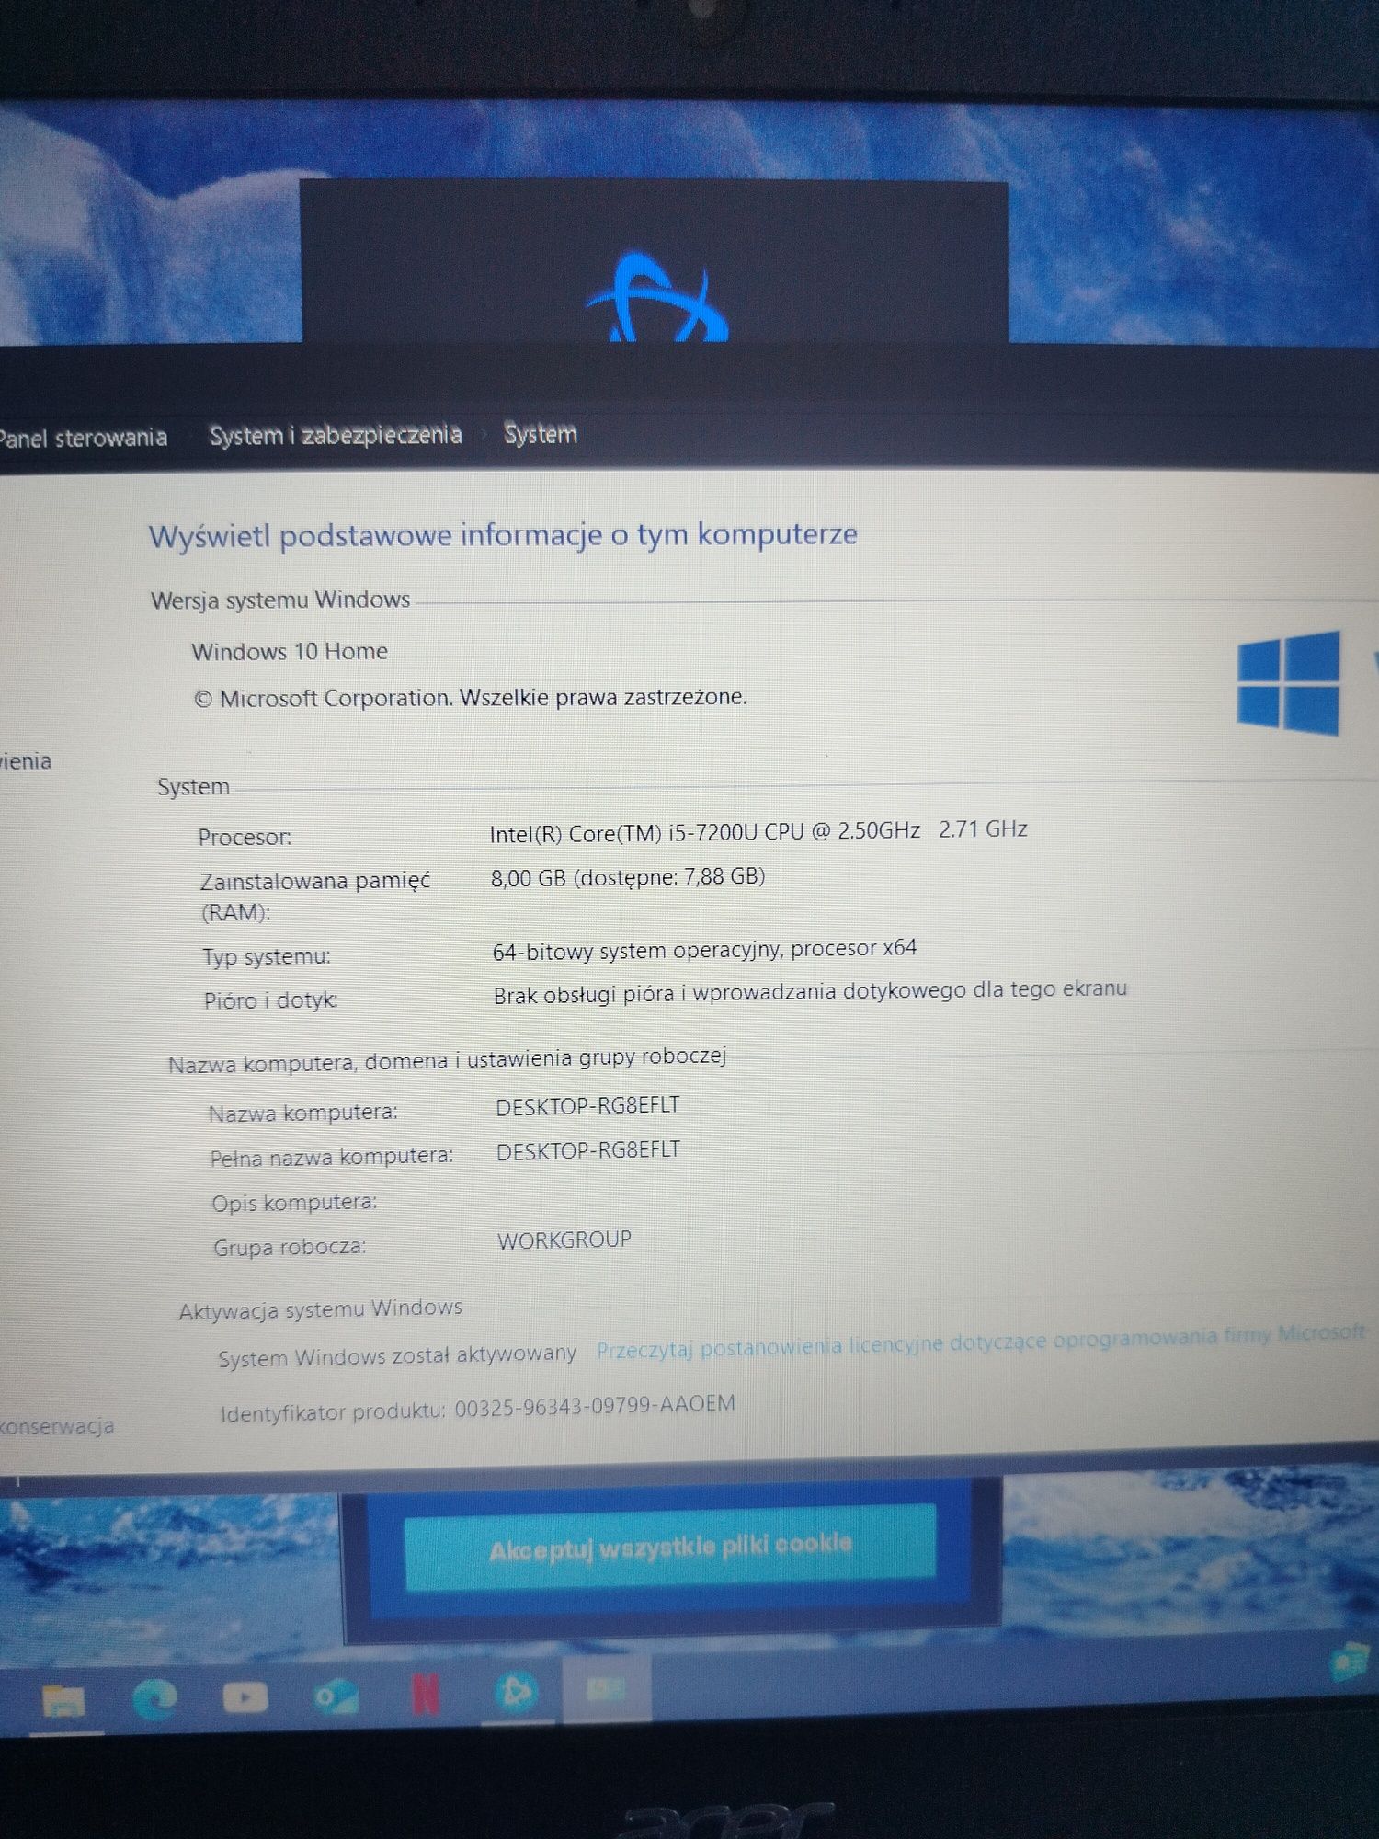Click the Nazwa komputera, domena section header

447,1060
